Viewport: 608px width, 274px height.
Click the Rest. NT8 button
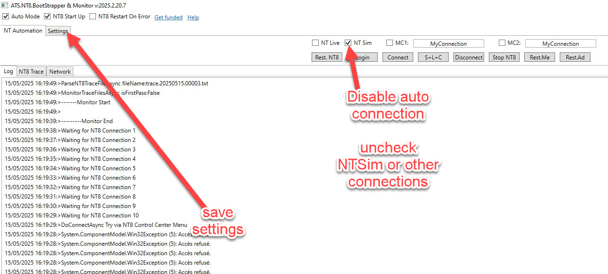click(x=327, y=58)
